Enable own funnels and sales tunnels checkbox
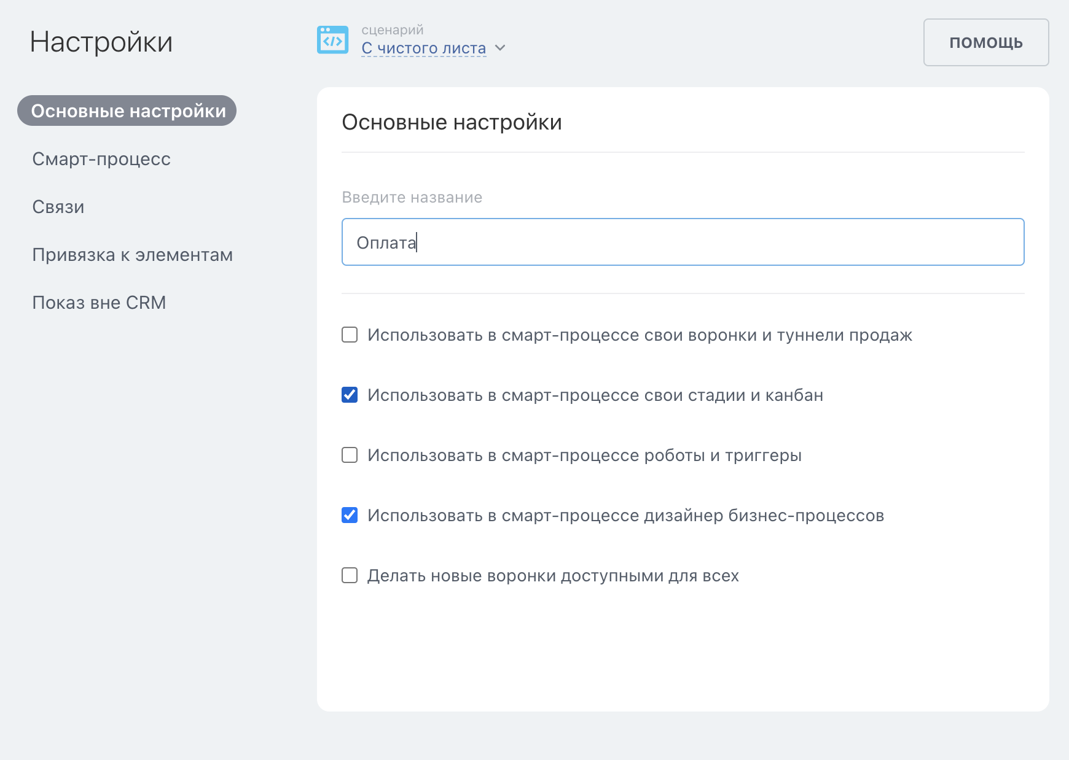Image resolution: width=1069 pixels, height=760 pixels. point(350,335)
